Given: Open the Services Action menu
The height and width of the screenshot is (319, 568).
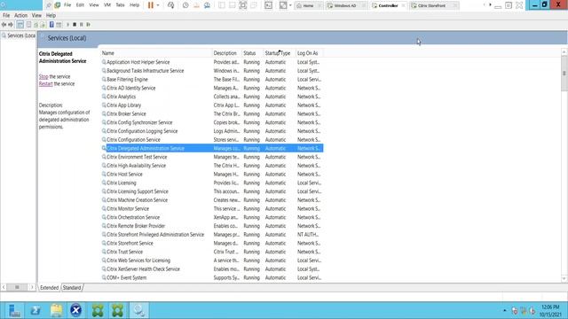Looking at the screenshot, I should pyautogui.click(x=20, y=16).
